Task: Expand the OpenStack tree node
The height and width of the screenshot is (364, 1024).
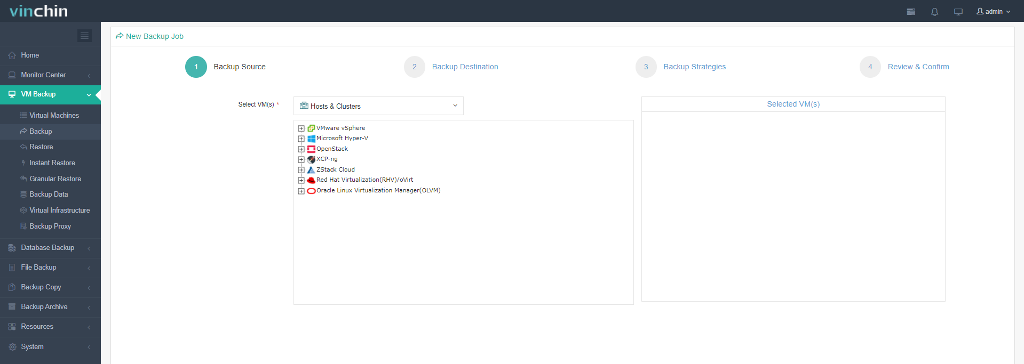Action: (x=301, y=149)
